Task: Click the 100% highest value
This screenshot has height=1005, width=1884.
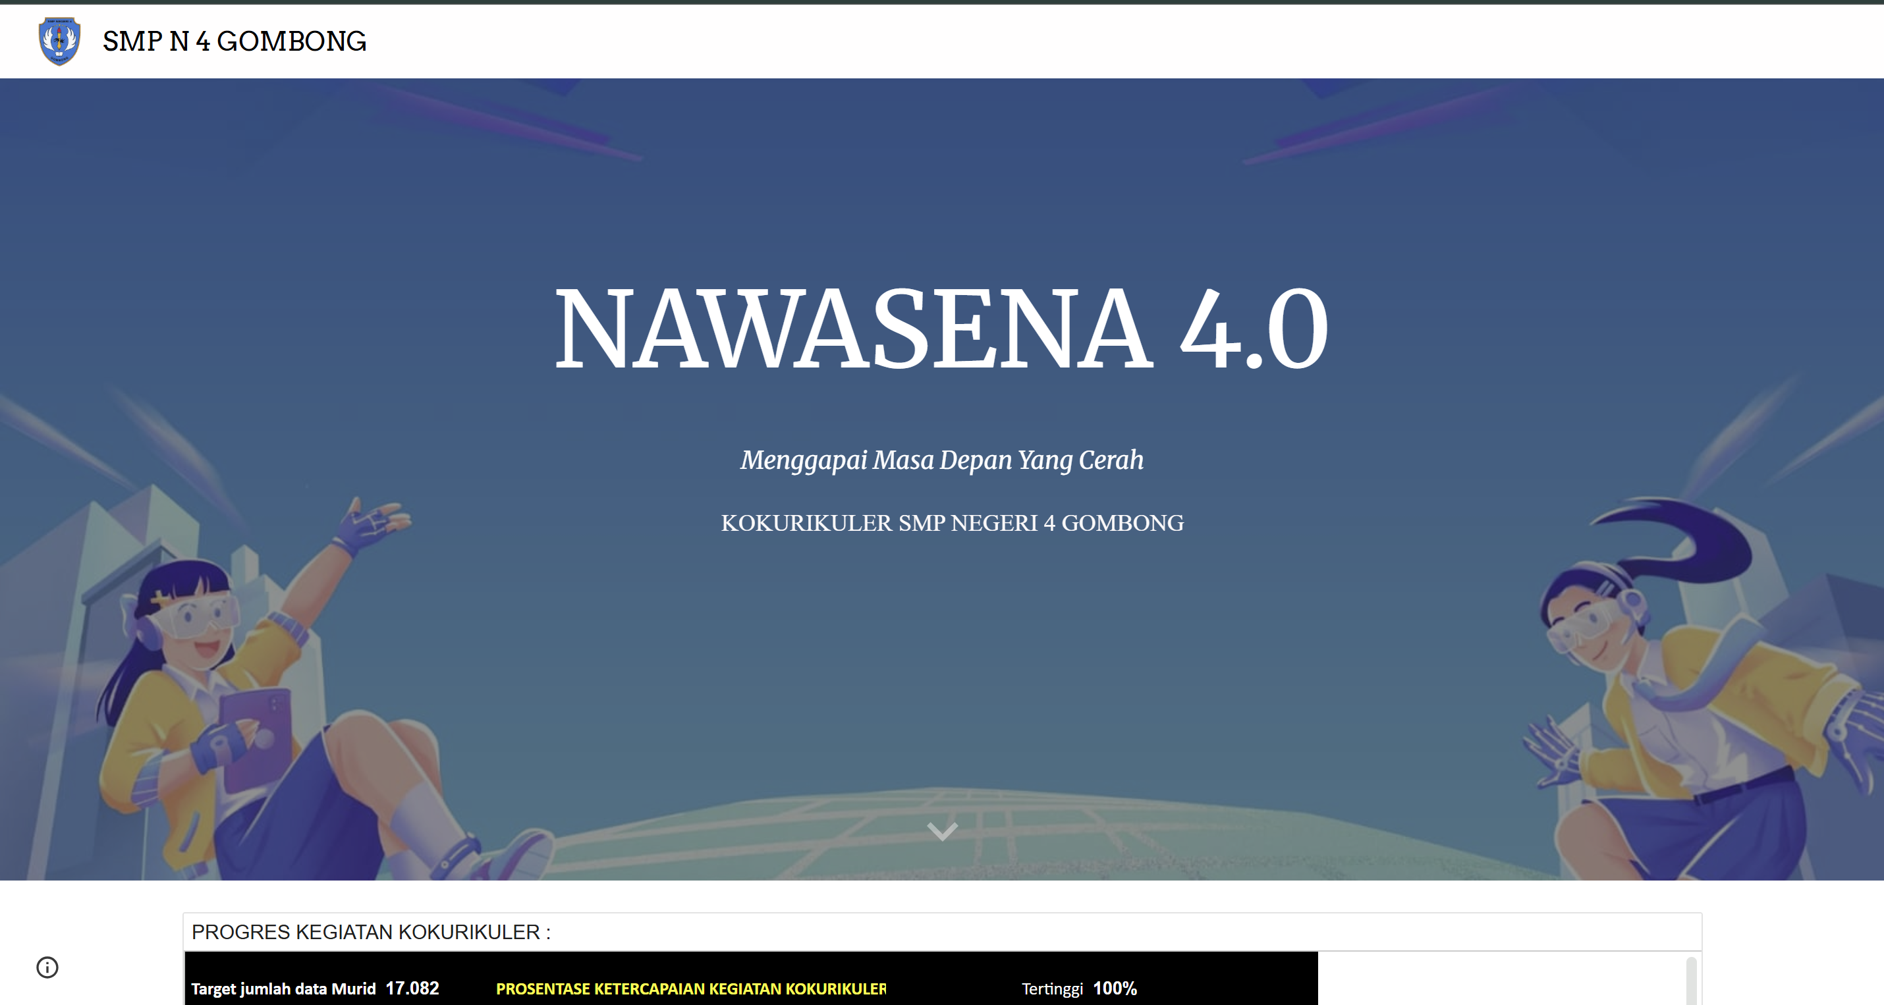Action: point(1115,988)
